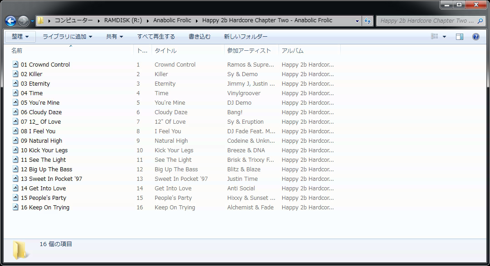Click artist cell Breeze & DNA
The width and height of the screenshot is (490, 266).
(246, 150)
